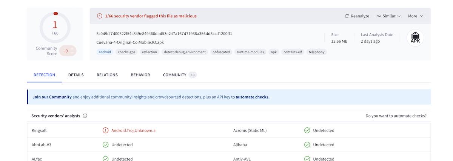453x161 pixels.
Task: Click the 13.66 MB size value
Action: [x=339, y=41]
